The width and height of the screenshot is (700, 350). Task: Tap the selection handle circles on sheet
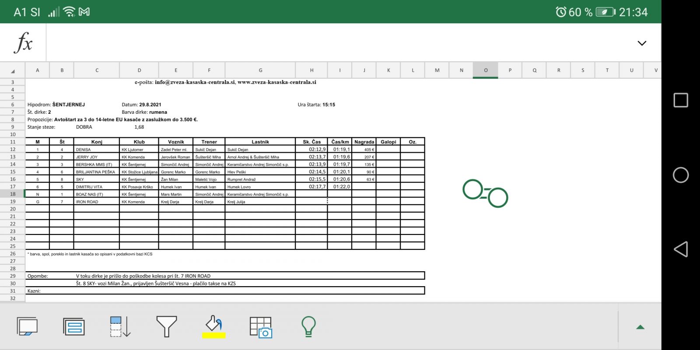pos(485,193)
